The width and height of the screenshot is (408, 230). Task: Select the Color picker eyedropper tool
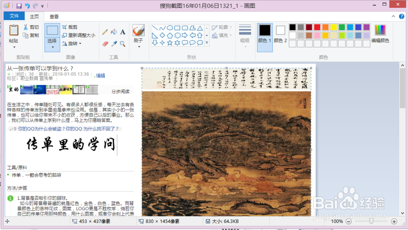114,44
